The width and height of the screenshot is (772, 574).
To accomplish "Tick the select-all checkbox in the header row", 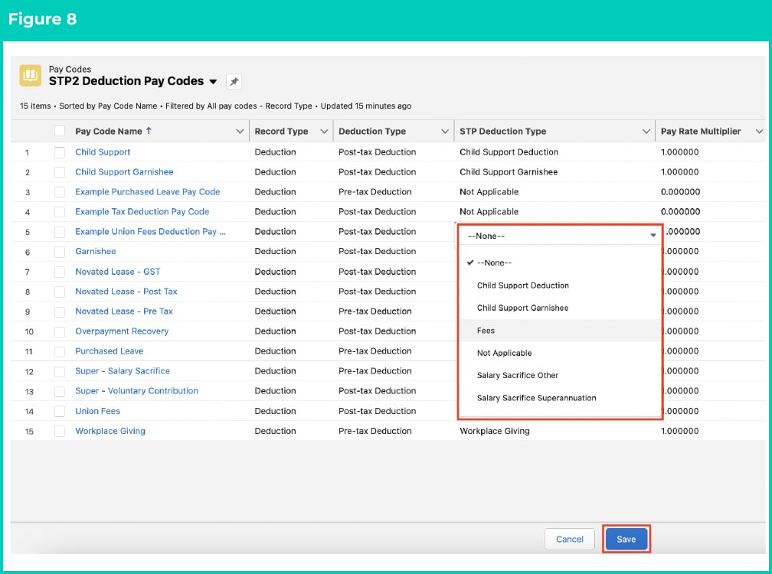I will tap(60, 131).
